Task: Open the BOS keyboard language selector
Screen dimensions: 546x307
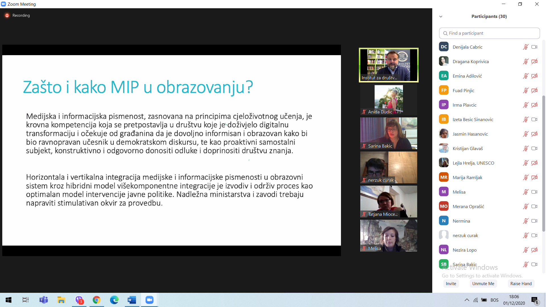Action: (x=494, y=300)
